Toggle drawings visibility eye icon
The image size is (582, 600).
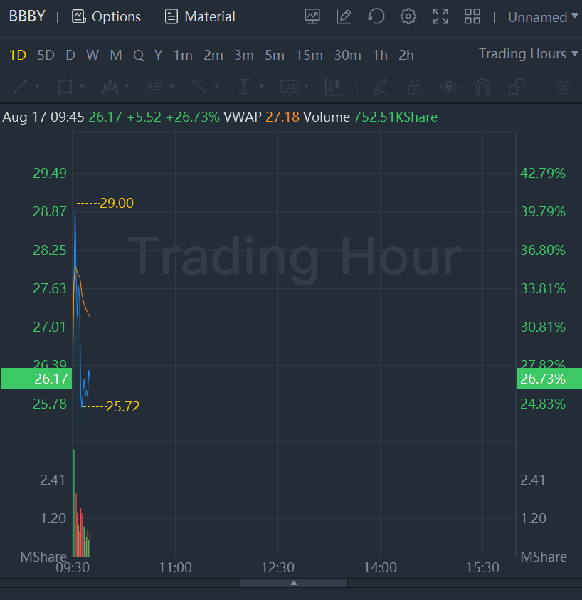448,87
